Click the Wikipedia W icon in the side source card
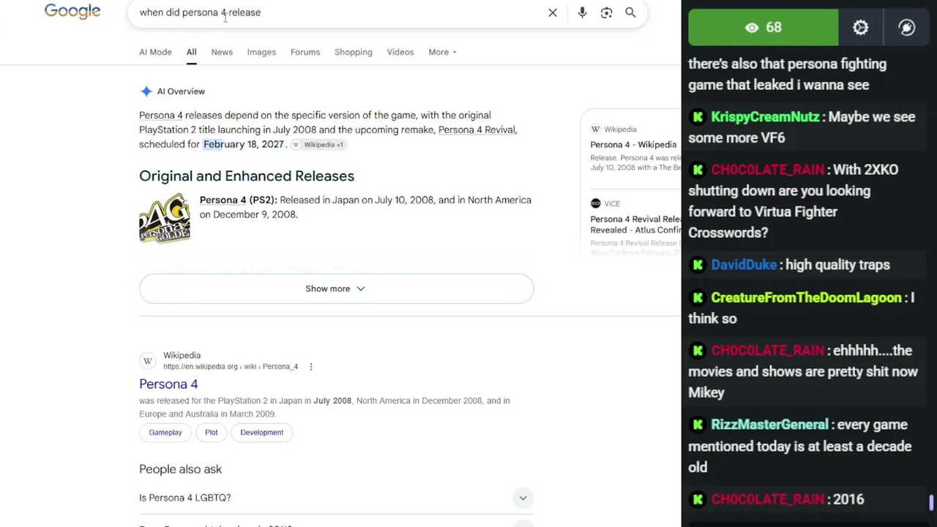937x527 pixels. 595,130
